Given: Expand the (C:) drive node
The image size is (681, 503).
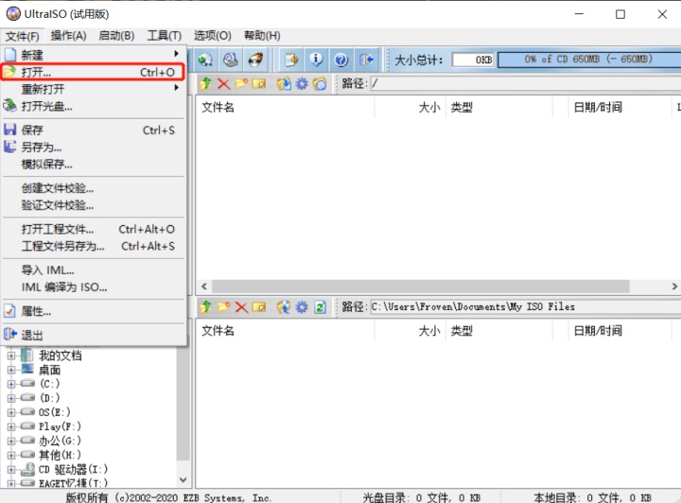Looking at the screenshot, I should [x=11, y=384].
